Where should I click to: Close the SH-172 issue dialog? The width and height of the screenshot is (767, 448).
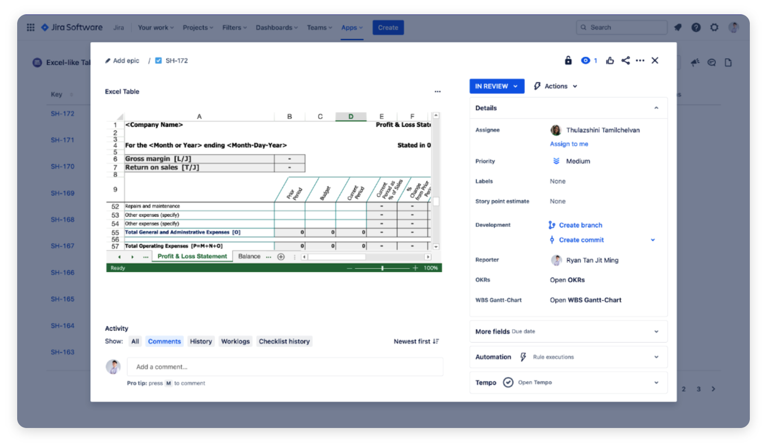tap(655, 61)
